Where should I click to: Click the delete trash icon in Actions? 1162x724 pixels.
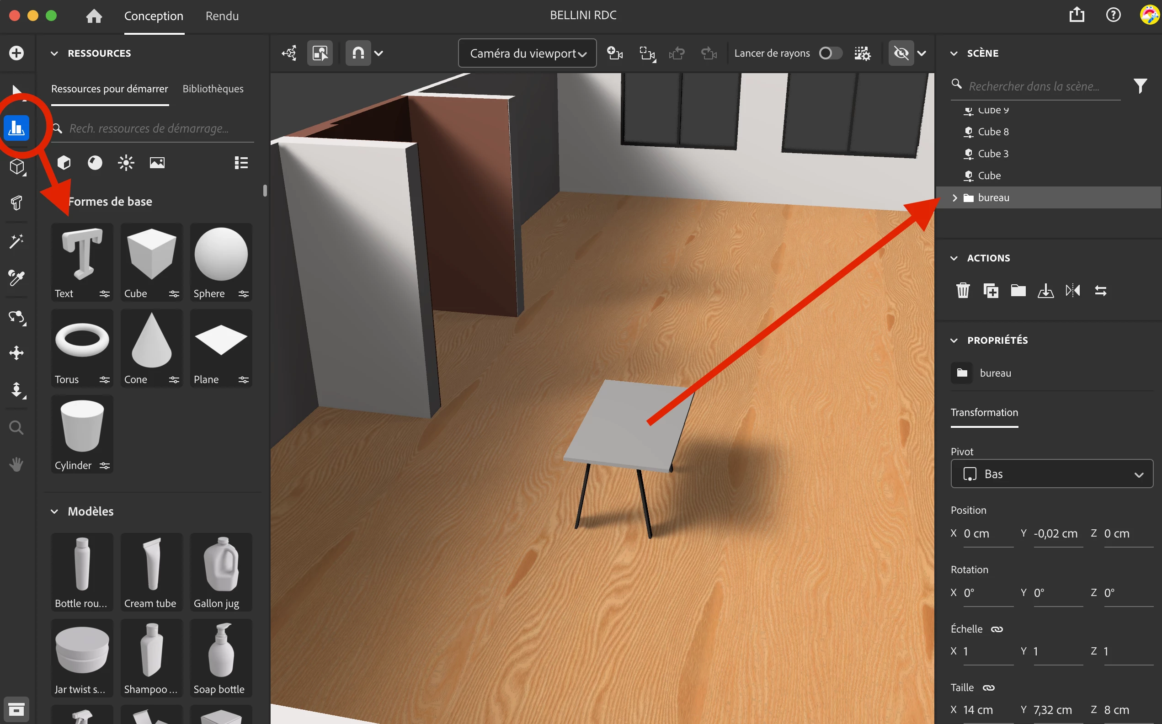coord(963,291)
